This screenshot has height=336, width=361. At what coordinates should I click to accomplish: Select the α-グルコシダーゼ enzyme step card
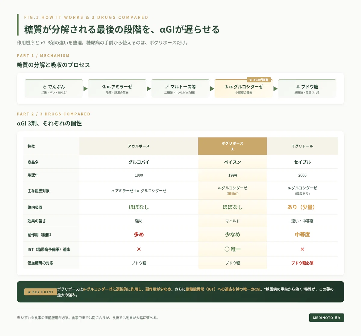tap(244, 89)
